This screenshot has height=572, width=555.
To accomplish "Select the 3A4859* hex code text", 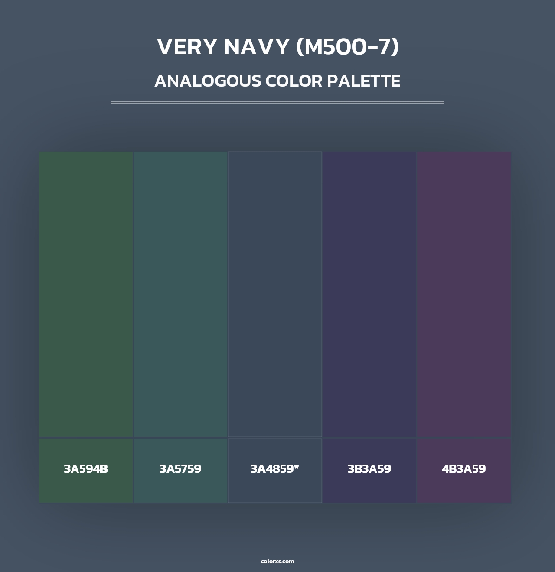I will coord(275,469).
